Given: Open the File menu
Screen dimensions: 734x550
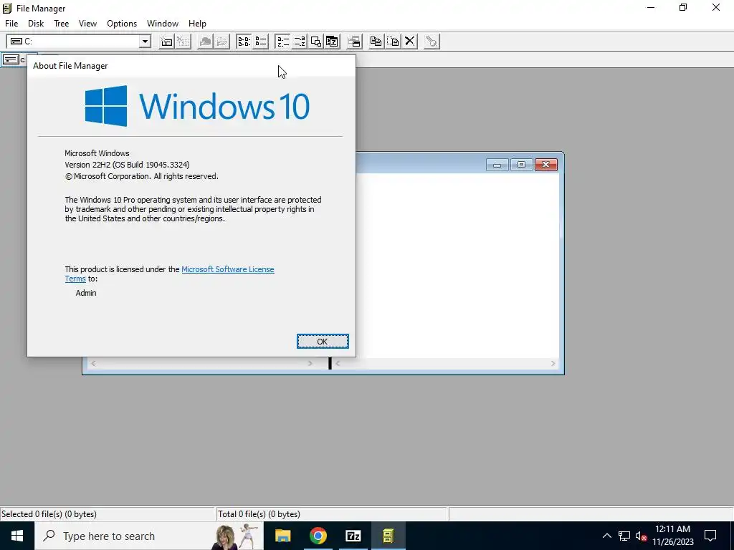Looking at the screenshot, I should pyautogui.click(x=11, y=24).
